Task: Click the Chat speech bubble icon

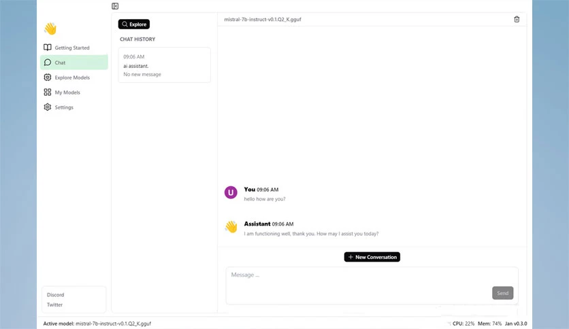Action: (48, 63)
